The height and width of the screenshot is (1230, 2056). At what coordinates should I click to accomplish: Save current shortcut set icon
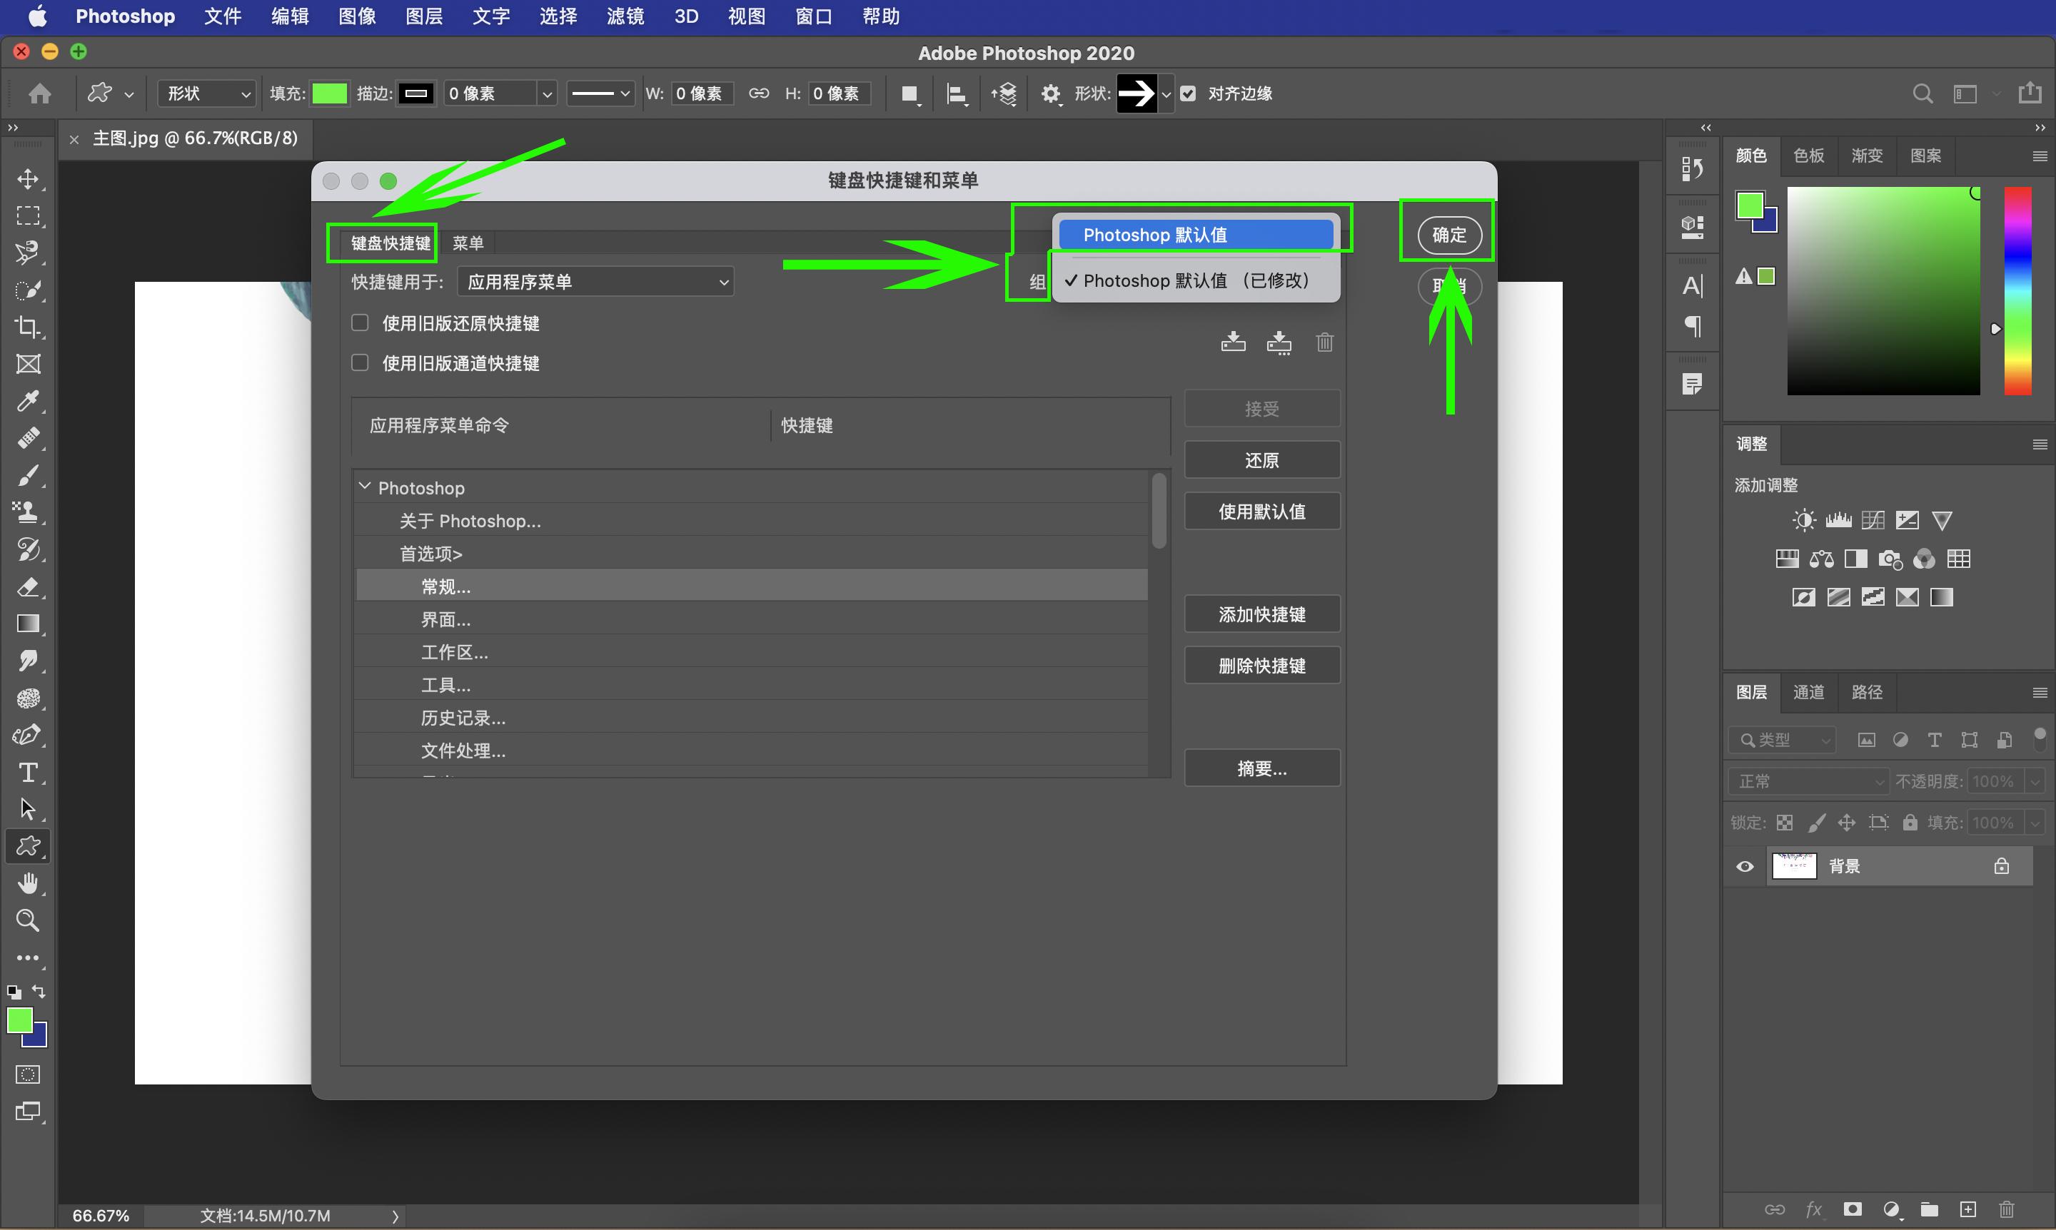coord(1234,342)
